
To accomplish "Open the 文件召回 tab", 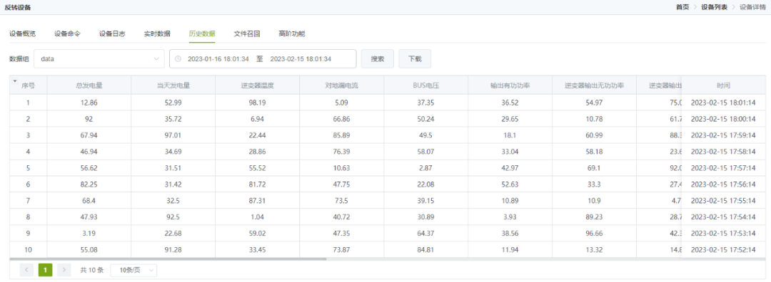I will click(x=247, y=34).
